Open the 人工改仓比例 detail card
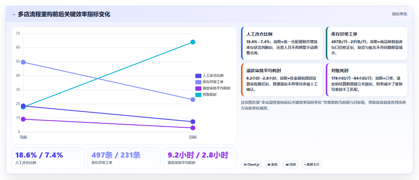 point(282,43)
